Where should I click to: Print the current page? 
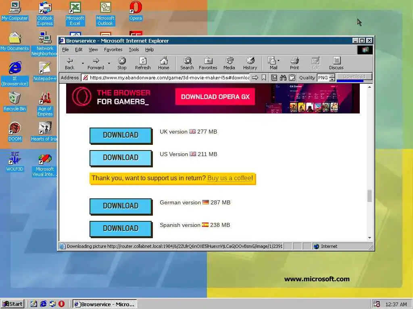(x=294, y=63)
